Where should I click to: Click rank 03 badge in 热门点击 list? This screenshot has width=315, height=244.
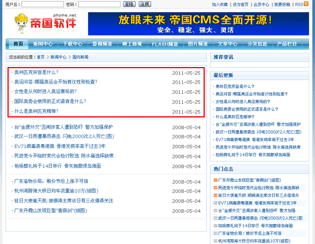point(215,195)
